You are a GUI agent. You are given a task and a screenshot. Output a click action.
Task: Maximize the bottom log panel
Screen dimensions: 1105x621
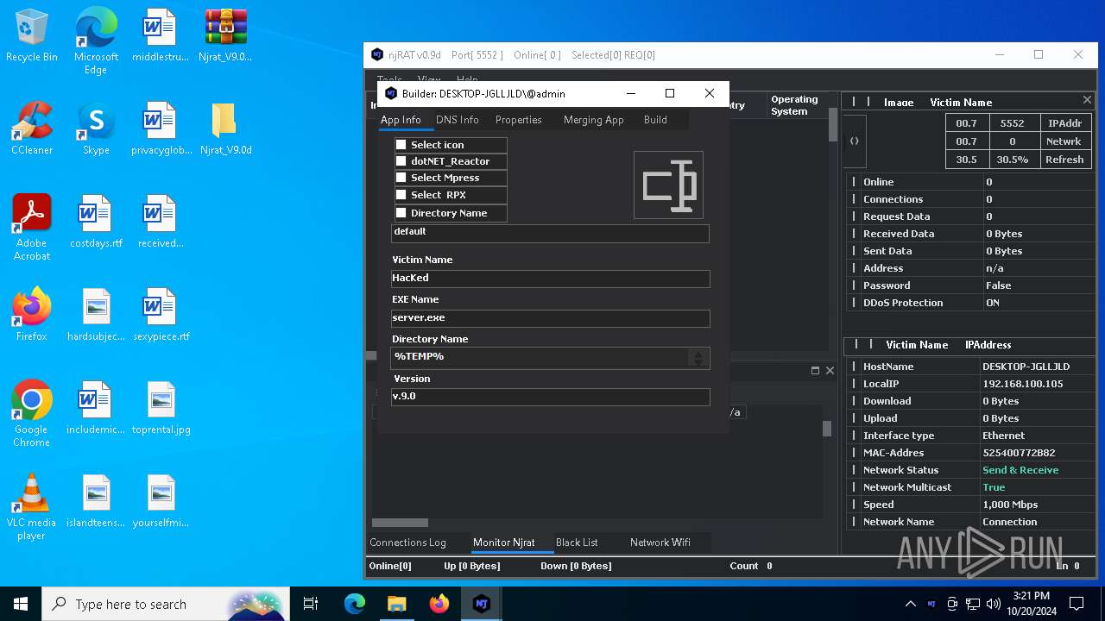[815, 371]
